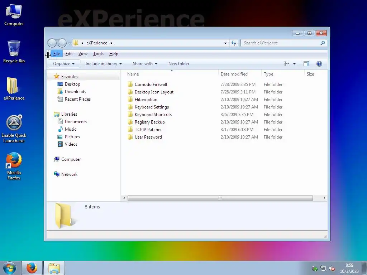Viewport: 367px width, 275px height.
Task: Click the Back navigation arrow button
Action: pos(52,43)
